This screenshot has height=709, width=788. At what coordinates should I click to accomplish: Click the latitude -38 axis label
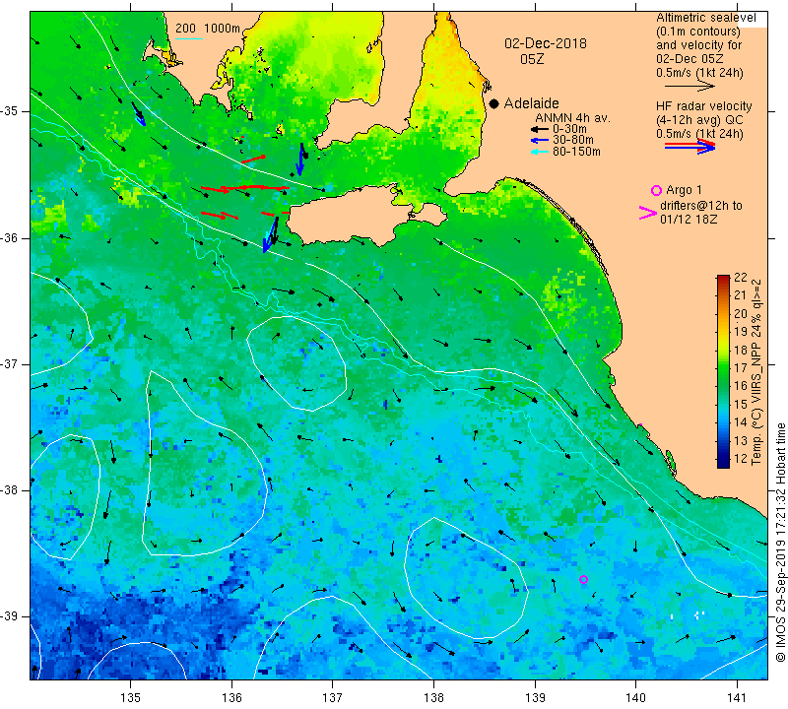[9, 490]
